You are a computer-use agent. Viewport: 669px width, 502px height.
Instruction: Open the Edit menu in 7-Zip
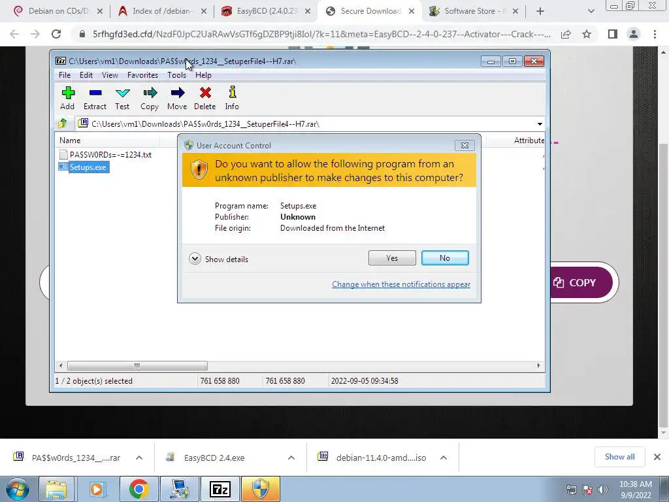tap(86, 75)
